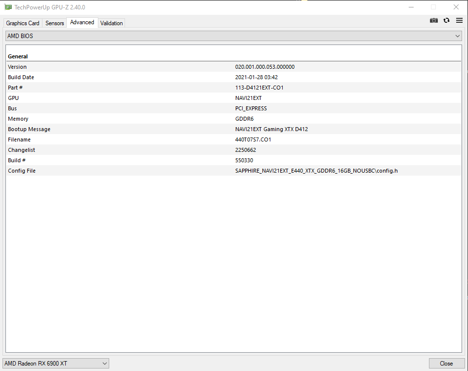The height and width of the screenshot is (371, 468).
Task: Go to the Validation tab
Action: pyautogui.click(x=111, y=23)
